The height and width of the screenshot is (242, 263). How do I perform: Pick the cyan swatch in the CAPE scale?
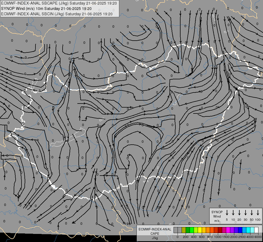pos(248,230)
